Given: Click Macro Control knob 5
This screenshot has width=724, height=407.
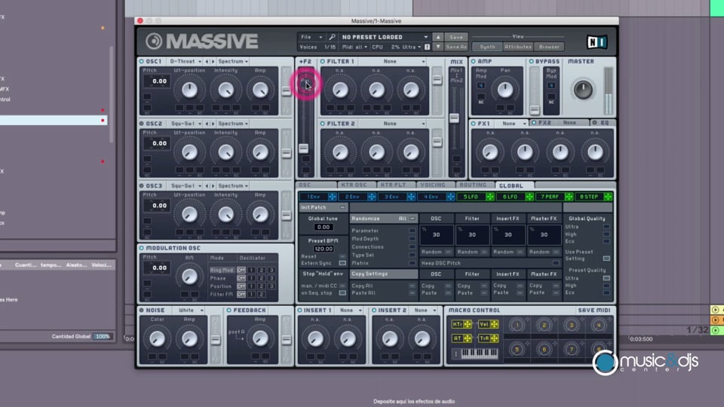Looking at the screenshot, I should (517, 349).
